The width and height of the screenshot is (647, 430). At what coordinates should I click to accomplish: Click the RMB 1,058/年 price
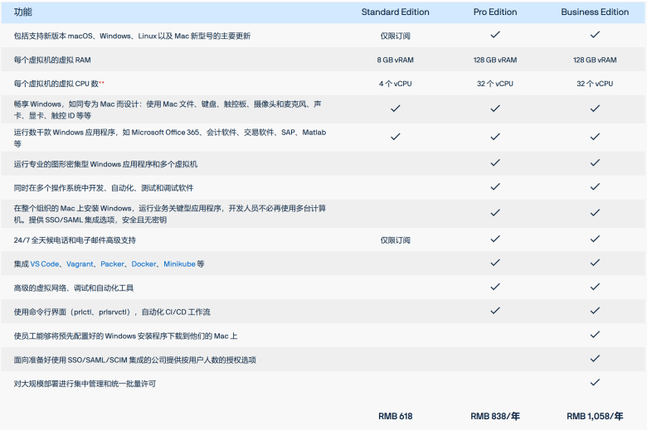point(595,417)
